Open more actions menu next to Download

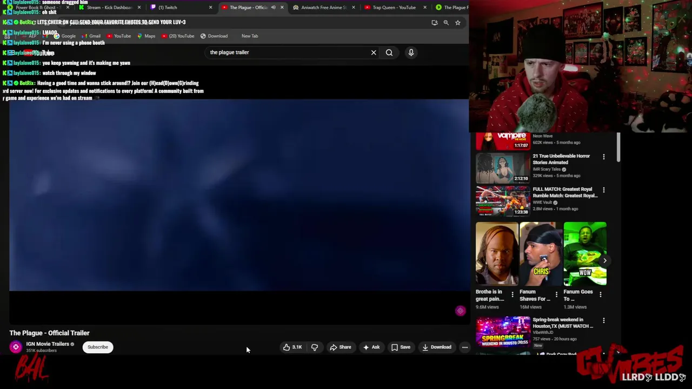[x=465, y=347]
